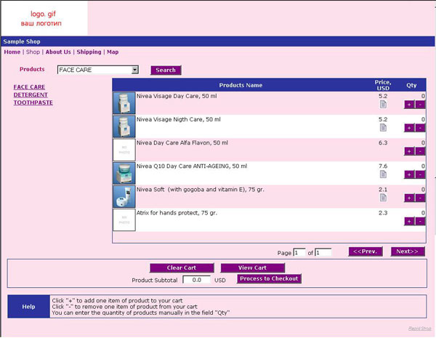Open the Products category dropdown
This screenshot has height=346, width=436.
click(x=98, y=70)
